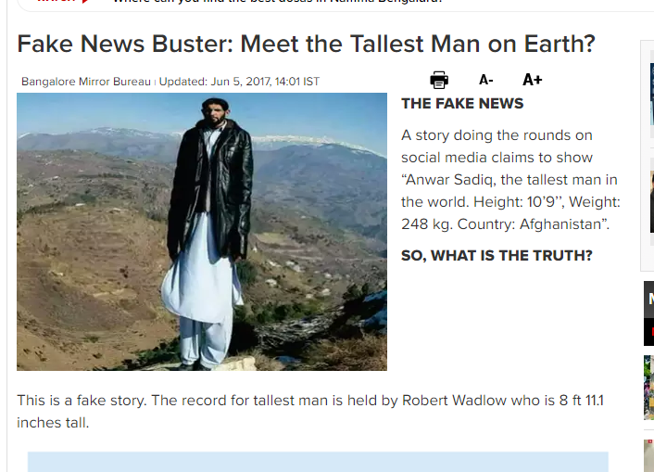The height and width of the screenshot is (472, 654).
Task: Click the THE FAKE NEWS subheading
Action: pos(462,104)
